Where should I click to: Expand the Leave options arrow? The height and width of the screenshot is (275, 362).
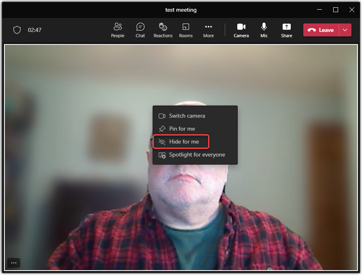(345, 30)
